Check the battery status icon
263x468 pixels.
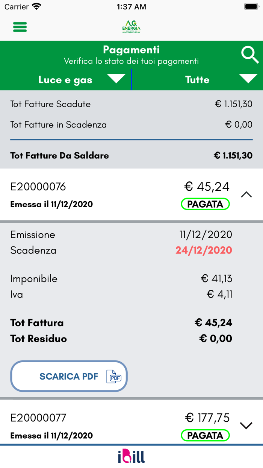coord(250,6)
